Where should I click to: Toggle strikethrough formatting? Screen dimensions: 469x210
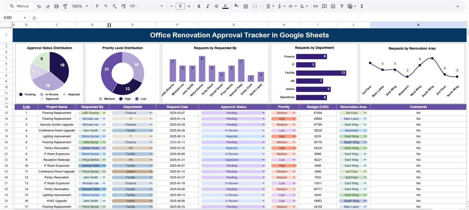tap(216, 6)
